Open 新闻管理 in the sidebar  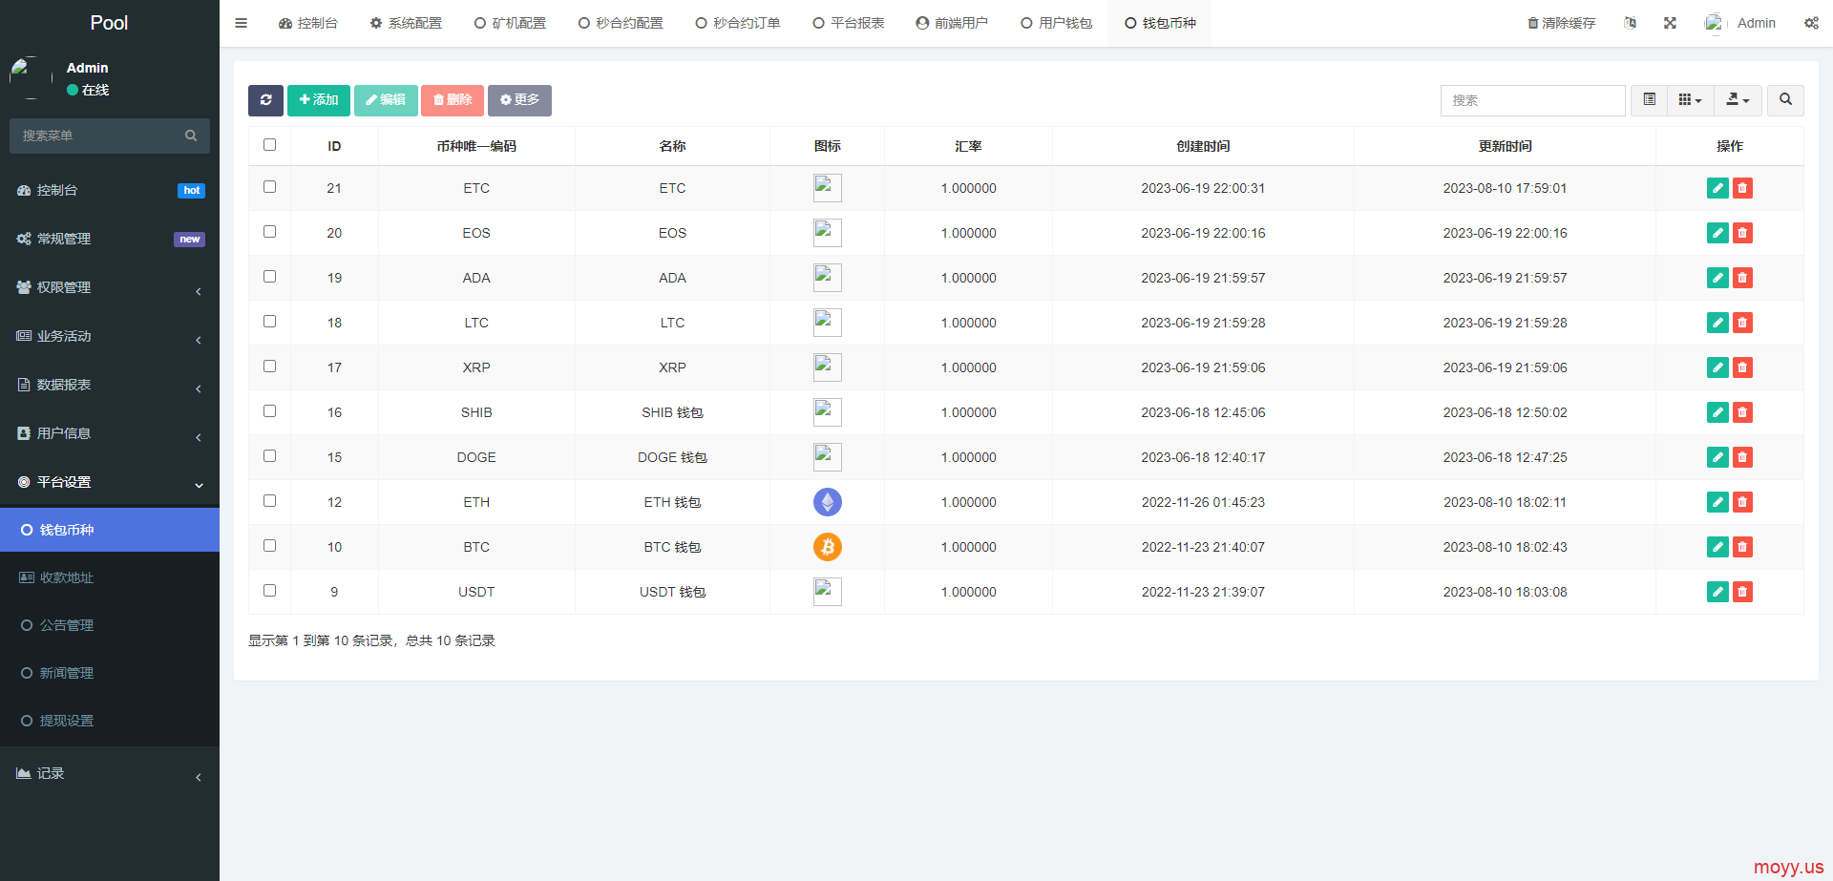click(110, 673)
